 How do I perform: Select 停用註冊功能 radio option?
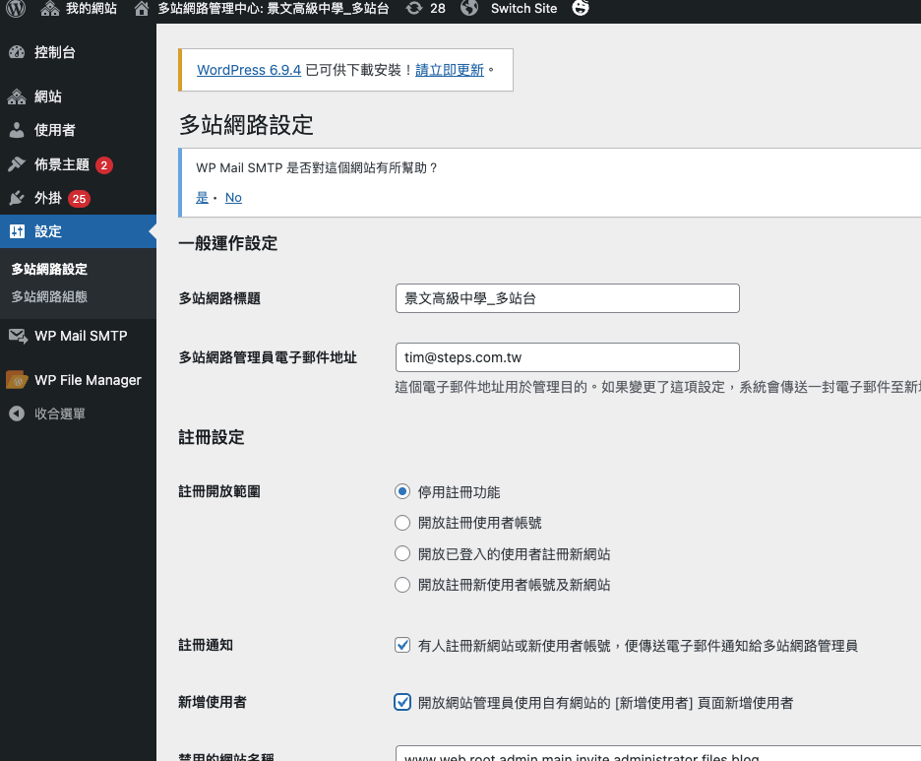(x=402, y=491)
